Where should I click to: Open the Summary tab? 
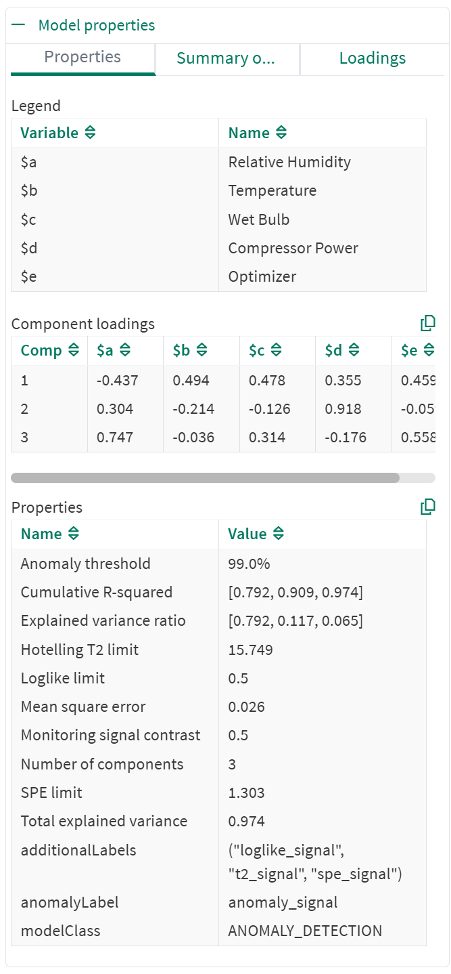(x=226, y=58)
